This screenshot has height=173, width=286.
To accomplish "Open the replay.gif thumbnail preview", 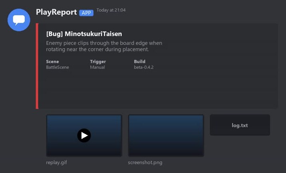I will click(x=84, y=136).
